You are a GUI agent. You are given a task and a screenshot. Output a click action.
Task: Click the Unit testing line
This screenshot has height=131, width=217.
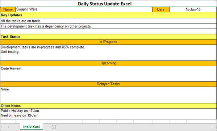[x=10, y=52]
